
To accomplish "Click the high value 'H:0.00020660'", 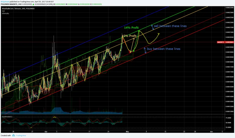I will click(x=72, y=4).
